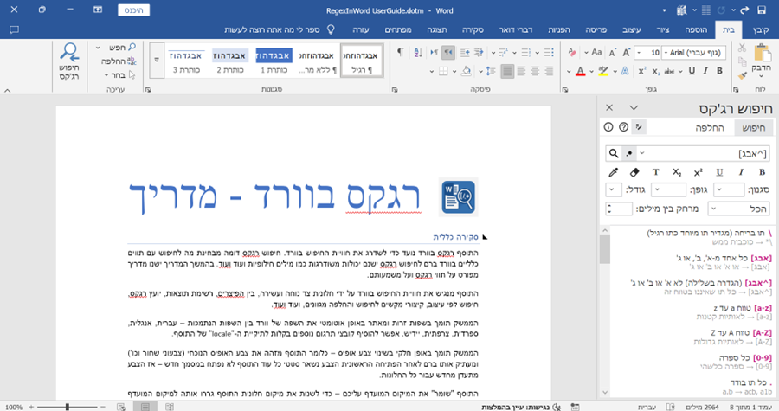779x411 pixels.
Task: Click the zoom slider in status bar
Action: click(68, 407)
